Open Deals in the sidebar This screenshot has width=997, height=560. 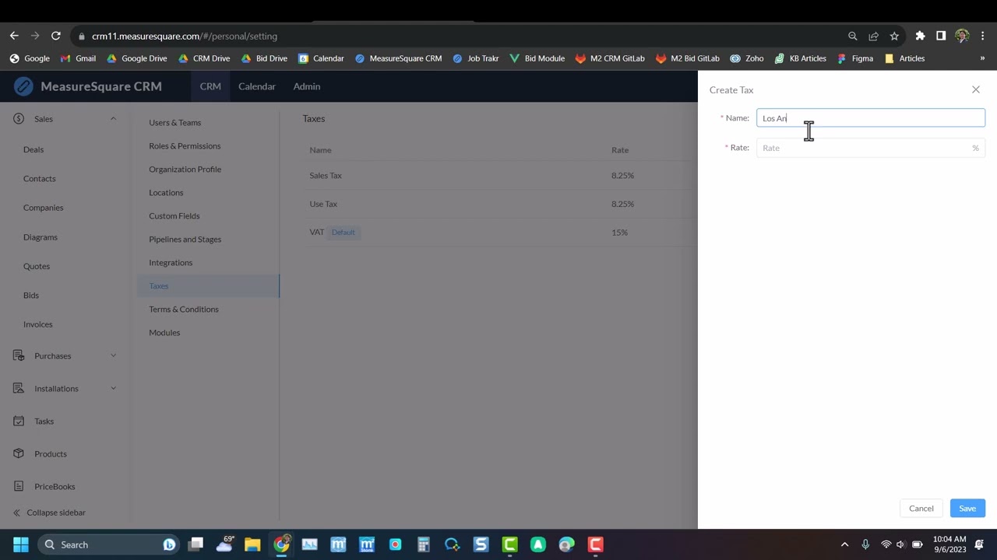33,149
